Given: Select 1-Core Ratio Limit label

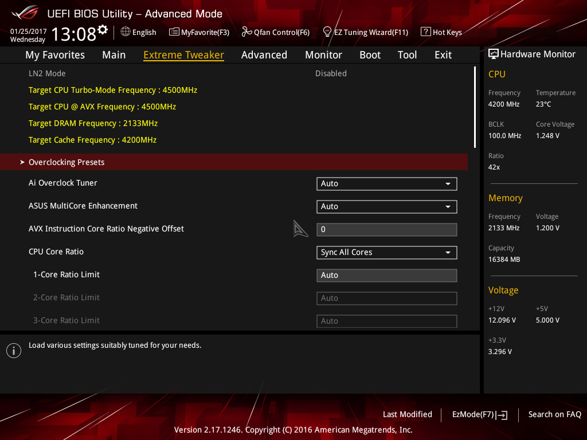Looking at the screenshot, I should tap(66, 274).
